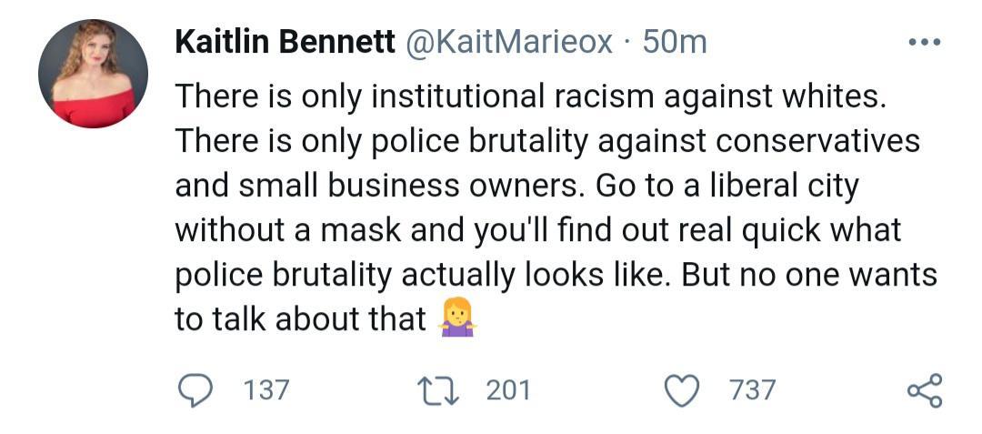Click the reply speech bubble icon
The image size is (982, 434).
(x=193, y=389)
